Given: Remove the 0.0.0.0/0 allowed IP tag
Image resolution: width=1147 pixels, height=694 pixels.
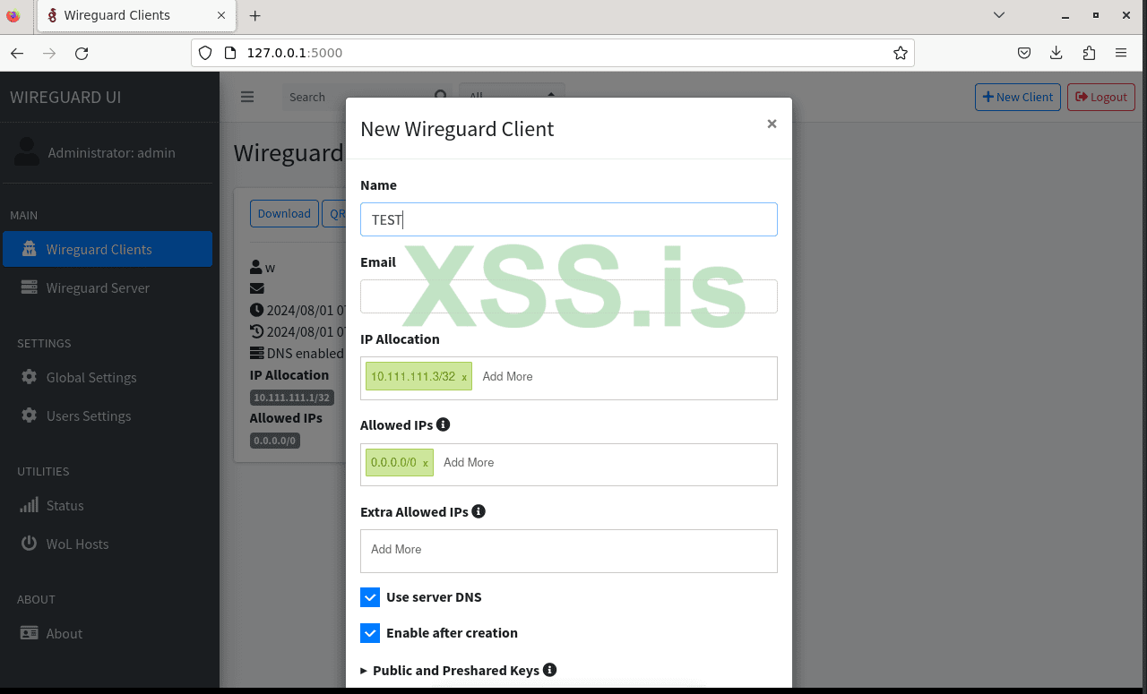Looking at the screenshot, I should (425, 463).
